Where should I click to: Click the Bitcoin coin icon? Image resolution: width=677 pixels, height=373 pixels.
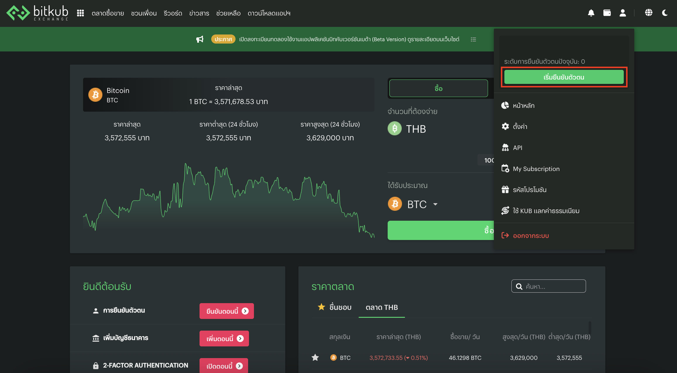tap(95, 95)
